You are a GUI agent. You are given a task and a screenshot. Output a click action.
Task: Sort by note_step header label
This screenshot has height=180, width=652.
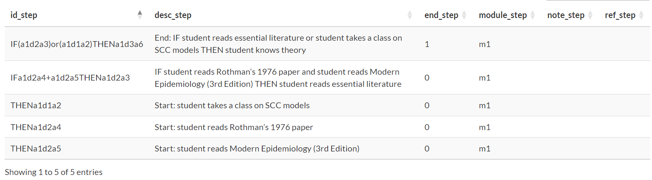click(566, 16)
